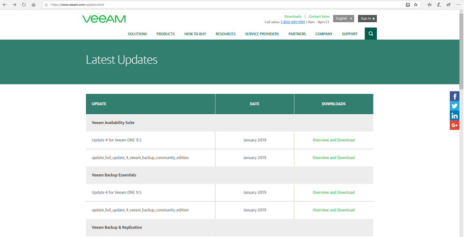Click the 1-800-691-1991 phone number link
This screenshot has height=237, width=464.
click(293, 22)
